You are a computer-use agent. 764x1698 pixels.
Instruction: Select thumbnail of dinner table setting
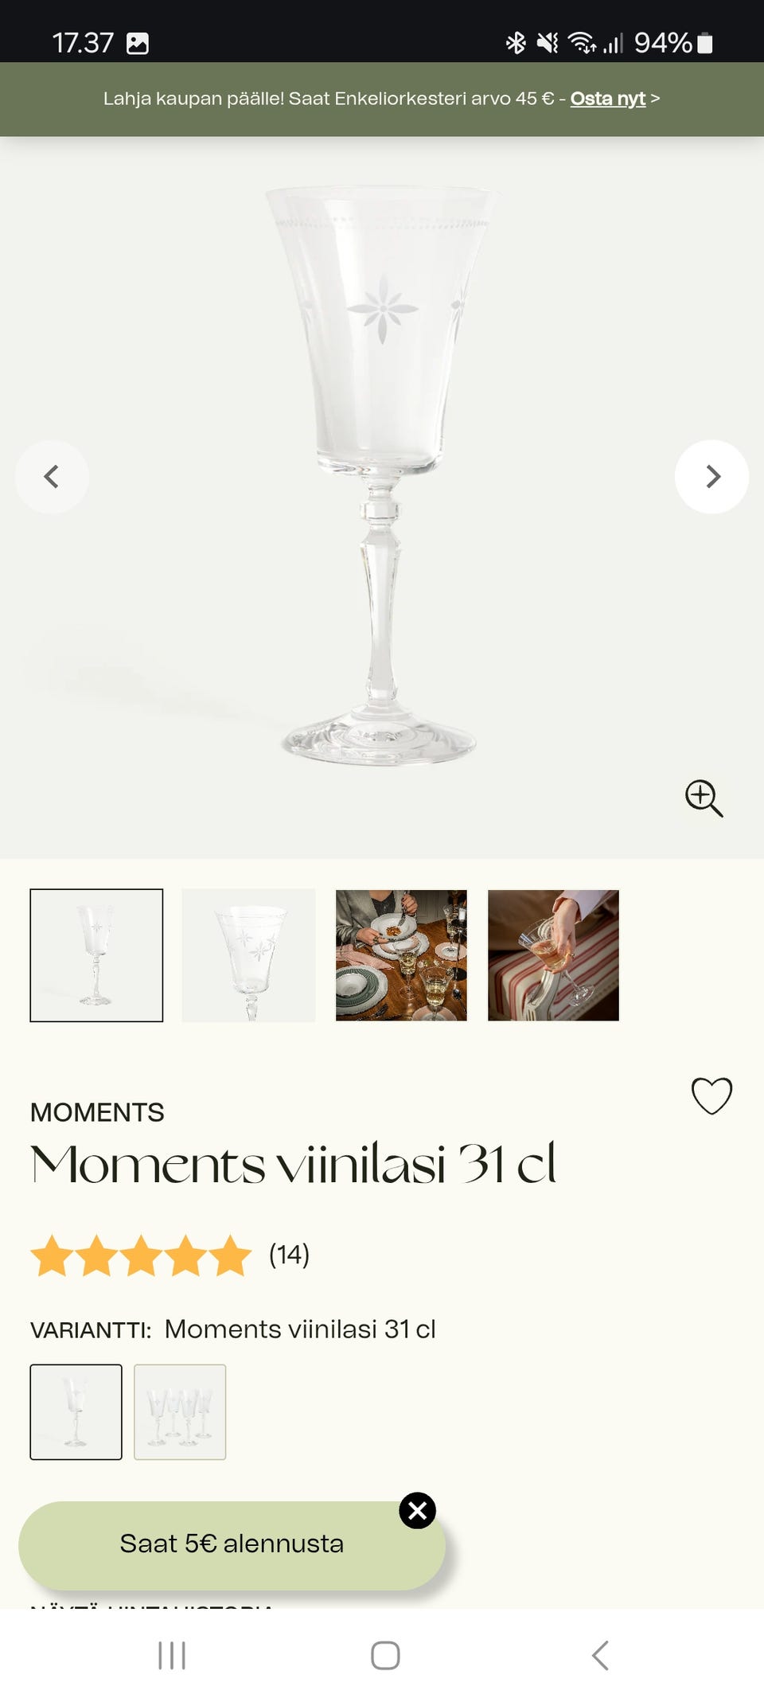click(401, 955)
